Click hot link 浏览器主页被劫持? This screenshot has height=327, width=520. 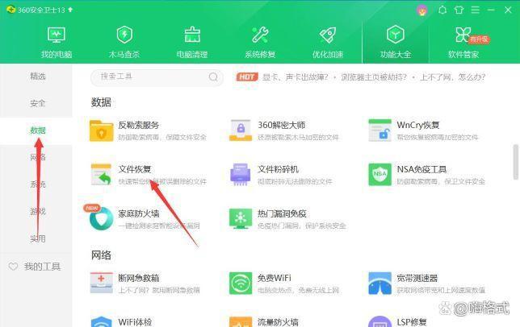373,77
